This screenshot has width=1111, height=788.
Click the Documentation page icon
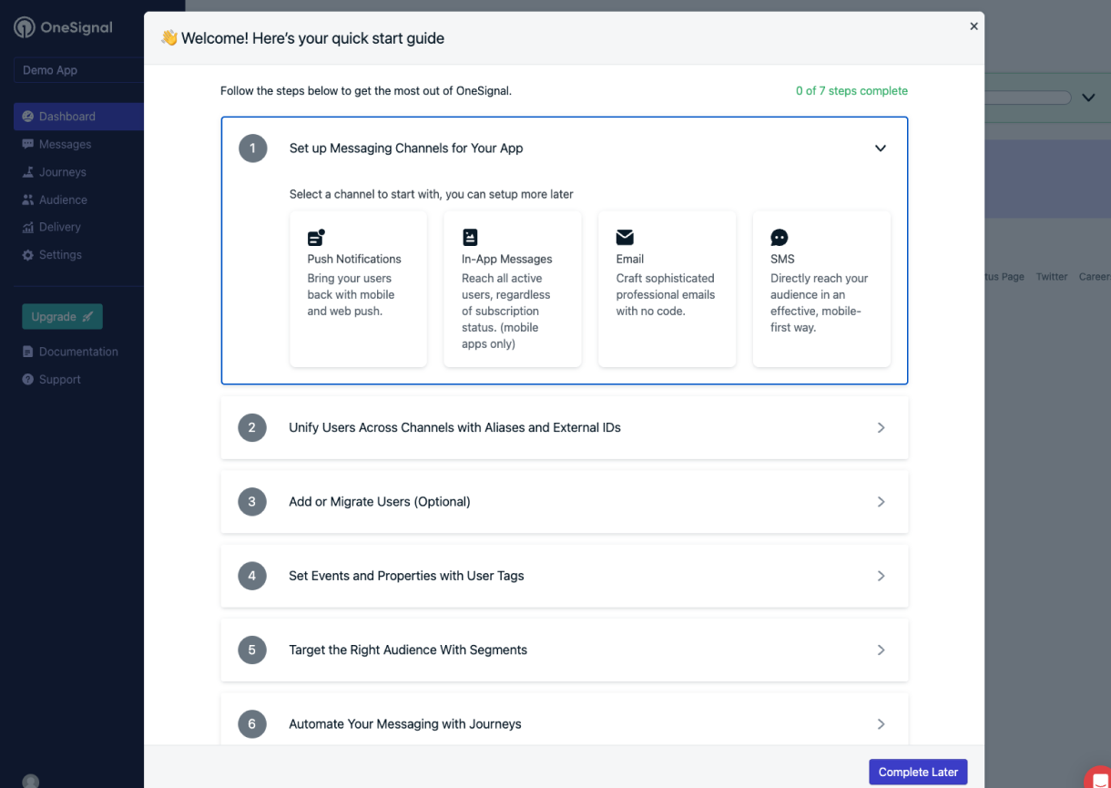(x=27, y=352)
